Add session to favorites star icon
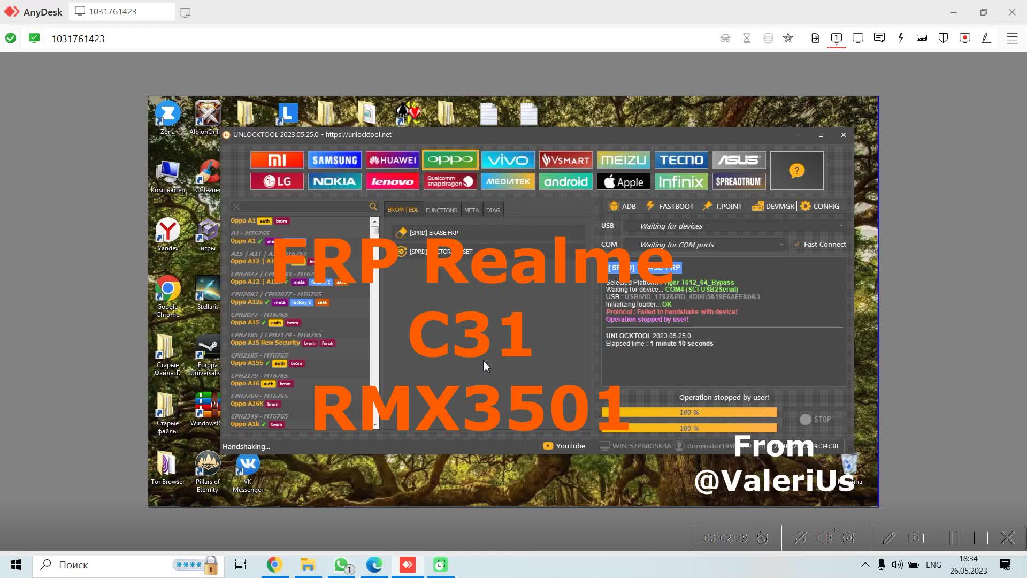The height and width of the screenshot is (578, 1027). click(x=788, y=38)
